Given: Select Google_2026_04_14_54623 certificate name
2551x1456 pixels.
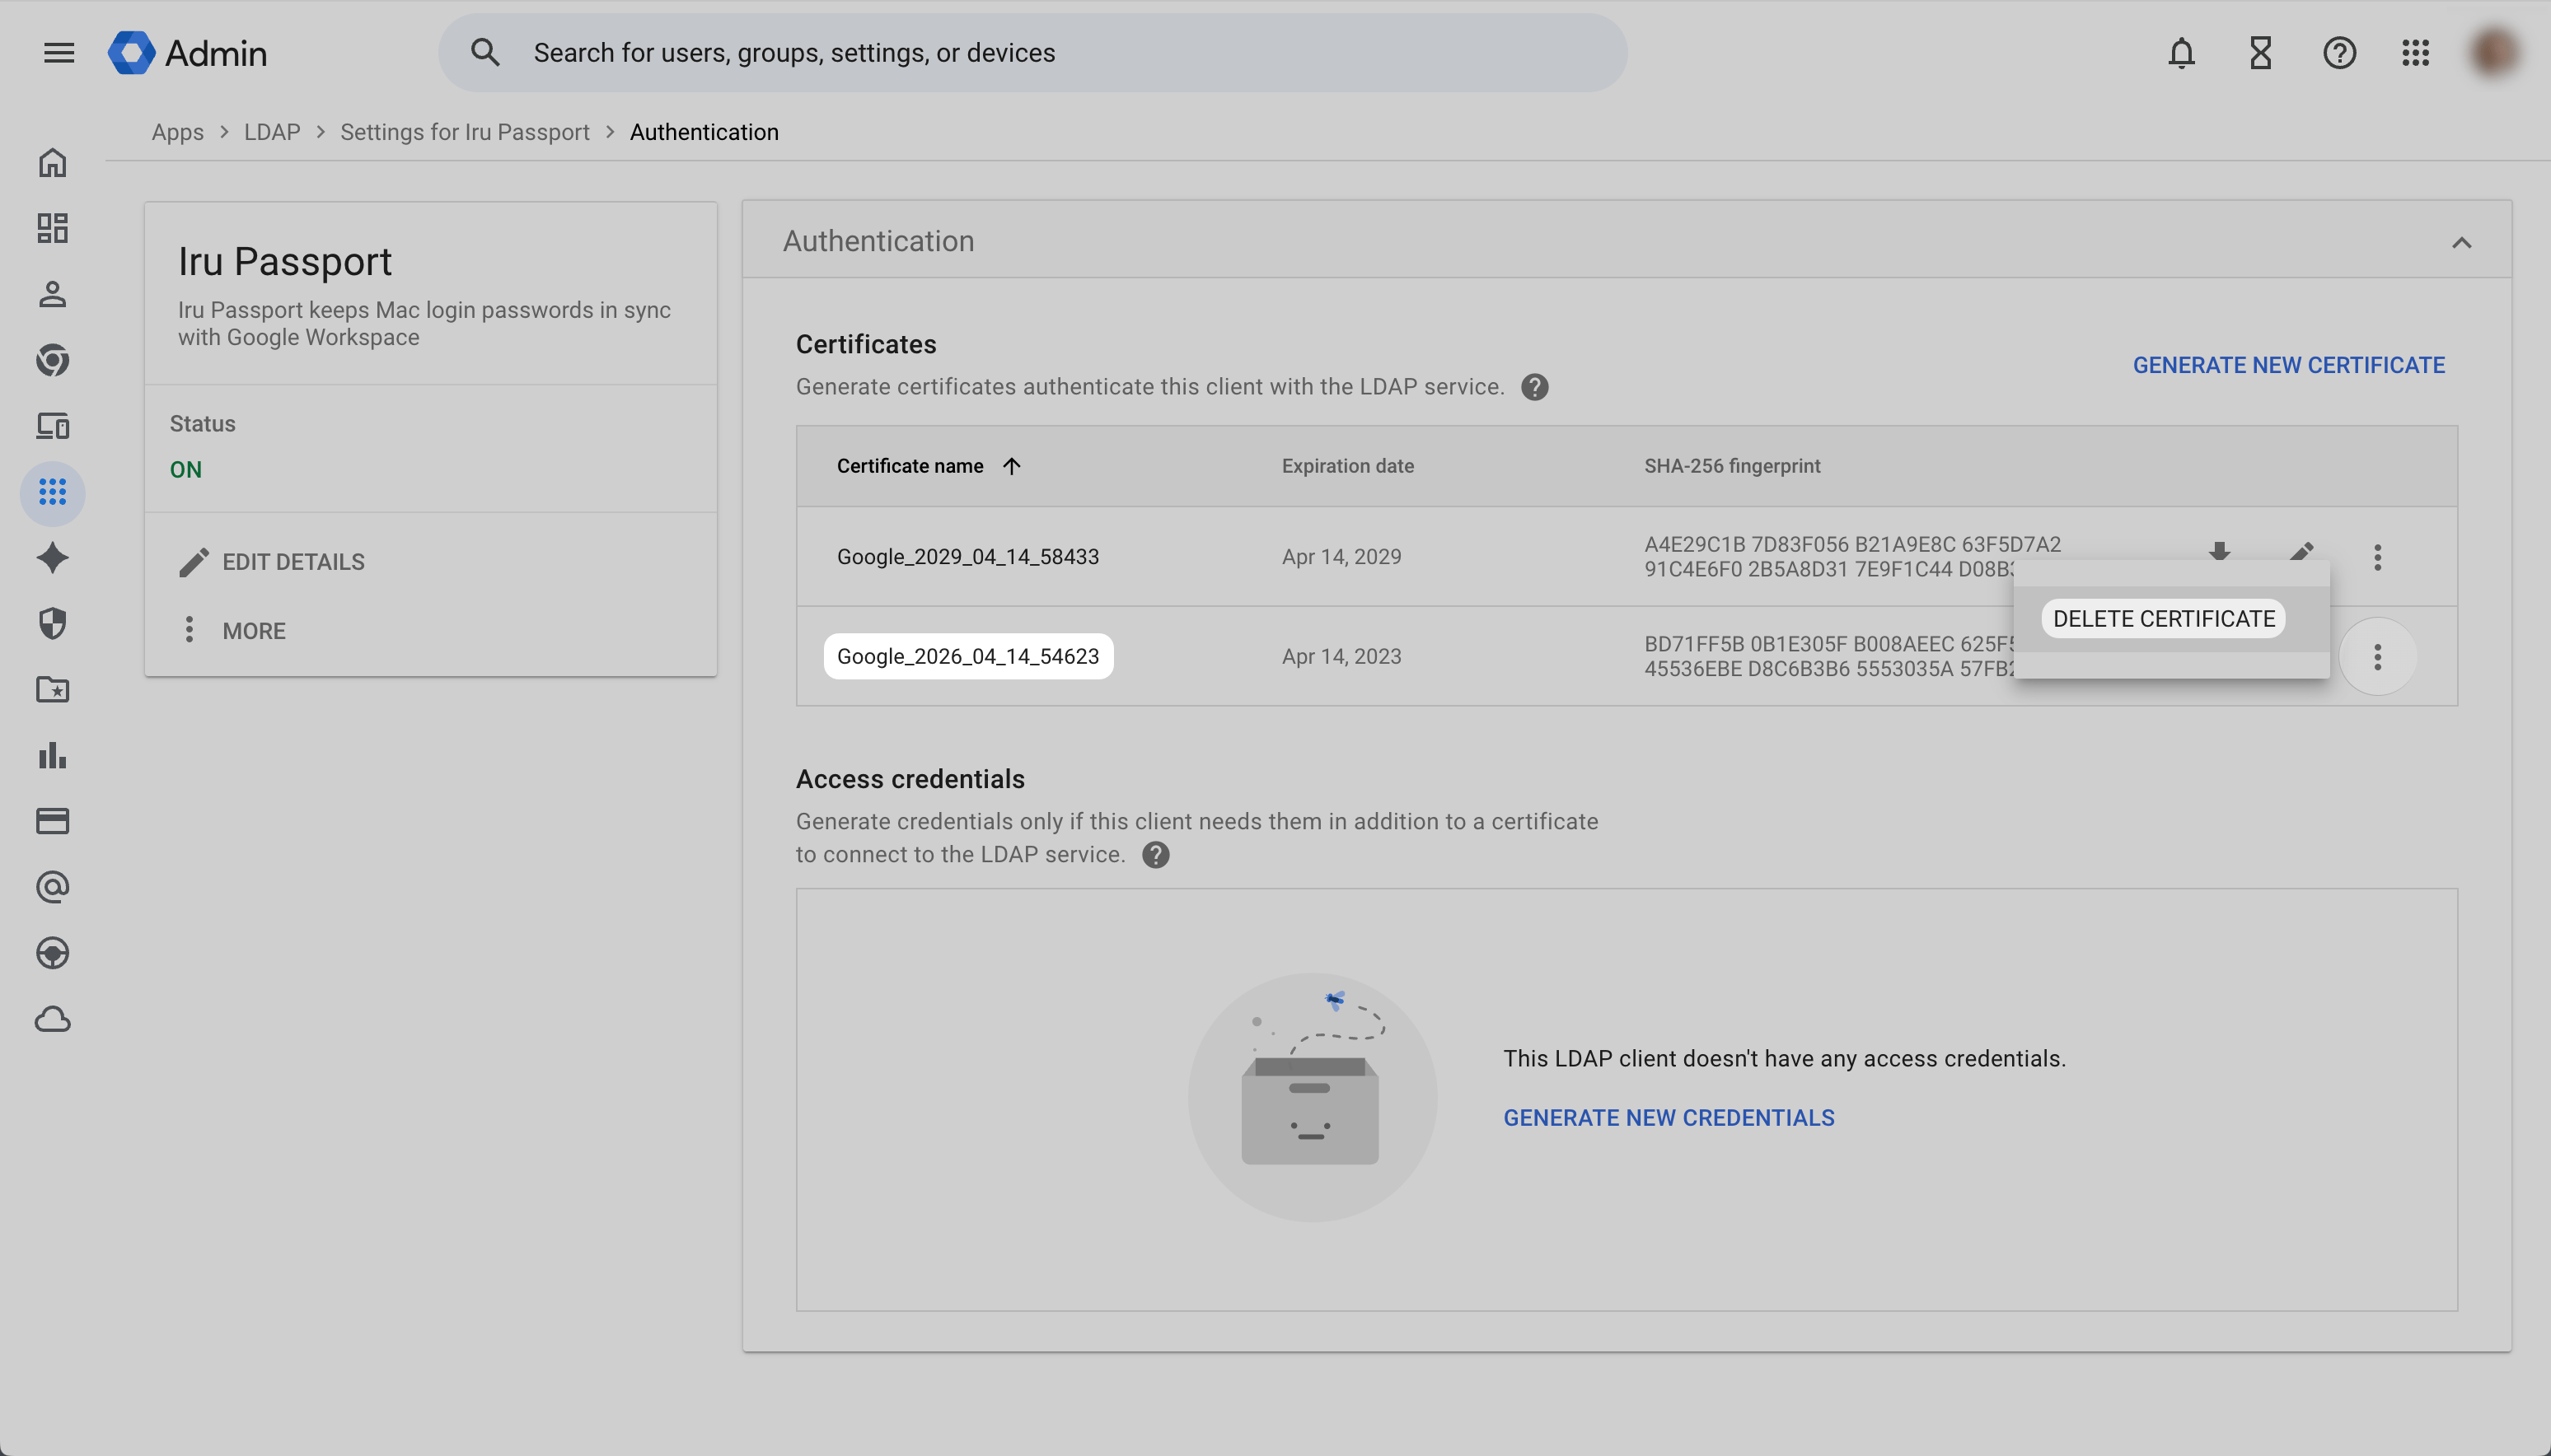Looking at the screenshot, I should point(967,657).
